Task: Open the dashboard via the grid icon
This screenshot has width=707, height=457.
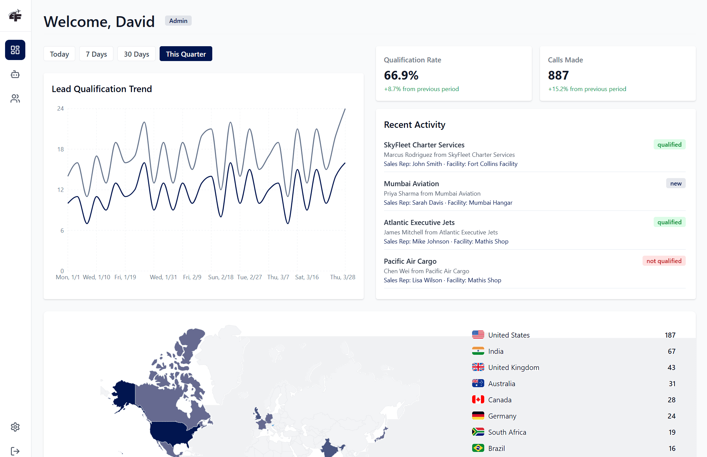Action: click(x=15, y=50)
